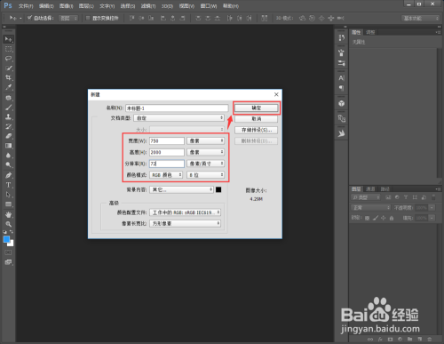Toggle lock image pixels brush icon
Viewport: 444px width, 344px height.
click(376, 218)
